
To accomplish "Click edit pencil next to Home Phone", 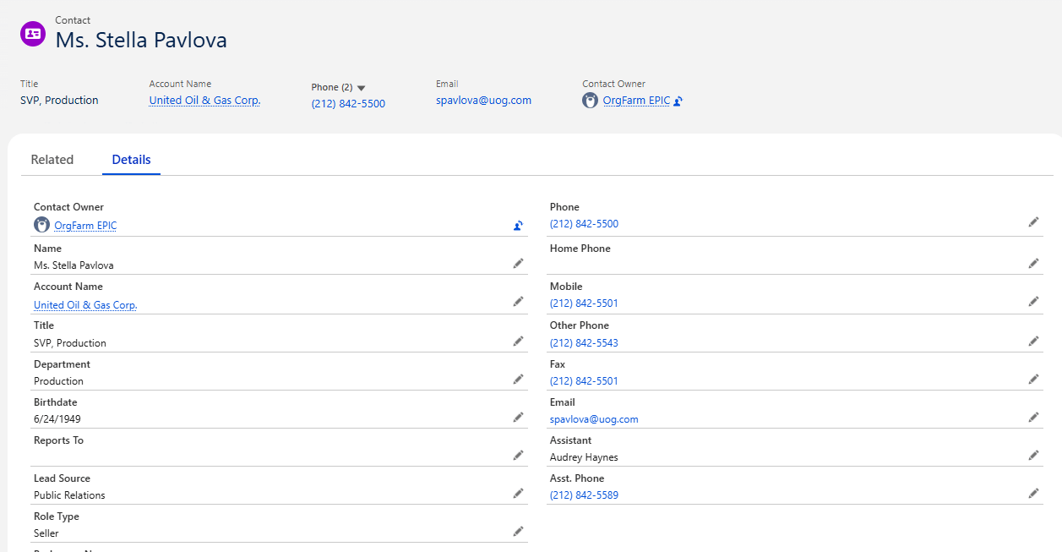I will 1033,263.
